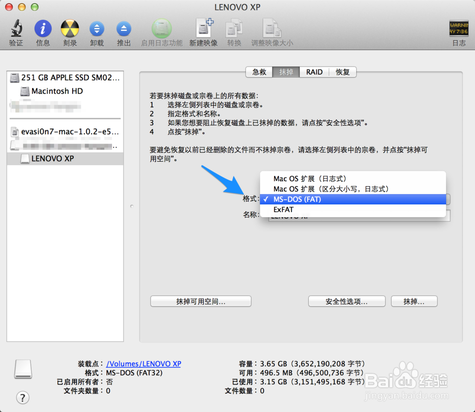The height and width of the screenshot is (412, 475).
Task: Click the red close window button
Action: click(x=9, y=7)
